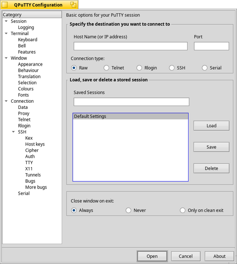The image size is (237, 264).
Task: Collapse the Terminal category arrow
Action: 6,33
